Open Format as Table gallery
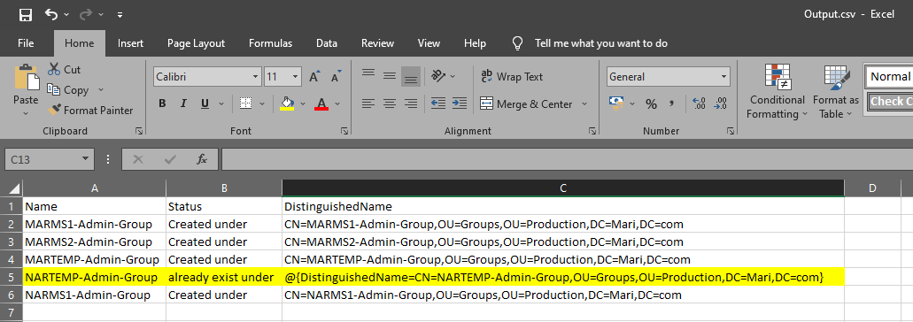This screenshot has height=322, width=913. pos(836,91)
